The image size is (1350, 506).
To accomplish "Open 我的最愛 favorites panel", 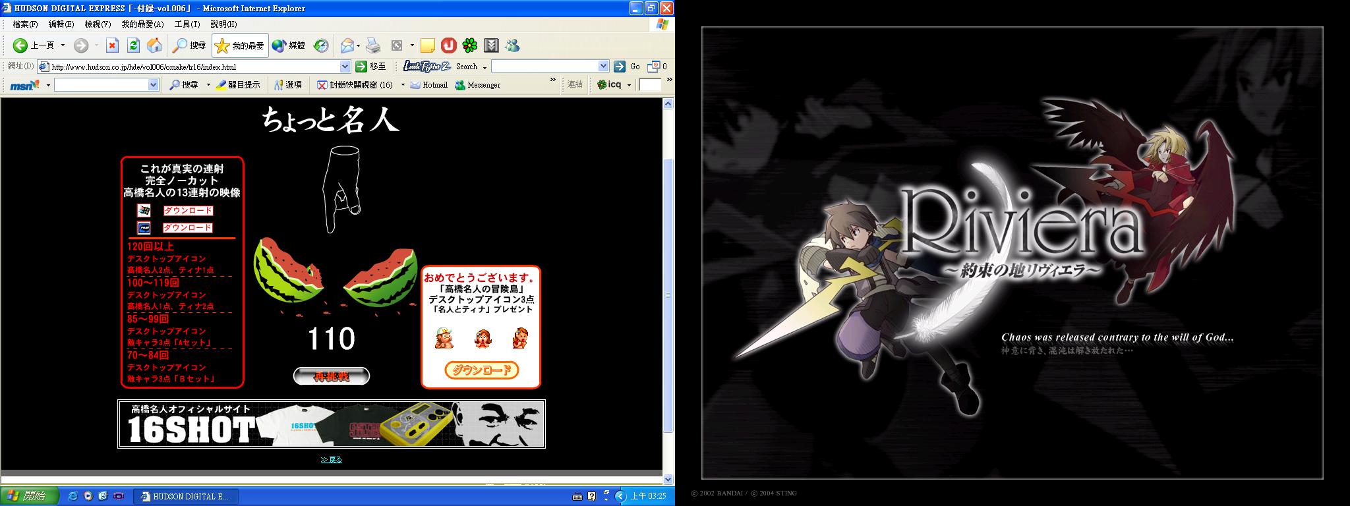I will tap(240, 45).
